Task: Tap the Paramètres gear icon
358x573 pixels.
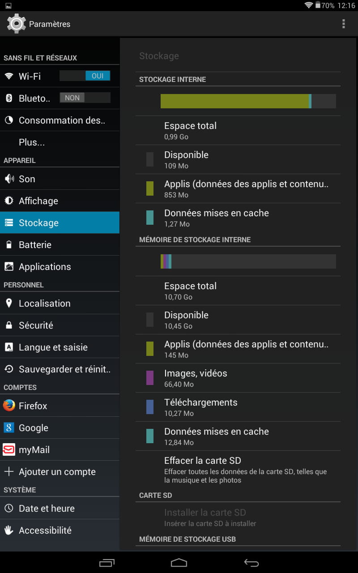Action: coord(17,24)
